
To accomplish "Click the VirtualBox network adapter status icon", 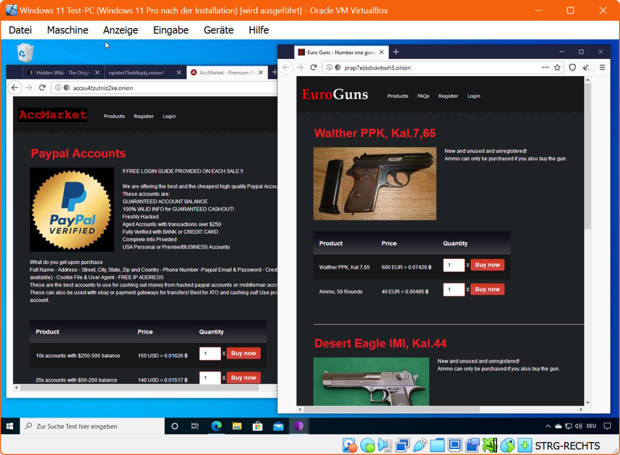I will coord(402,445).
